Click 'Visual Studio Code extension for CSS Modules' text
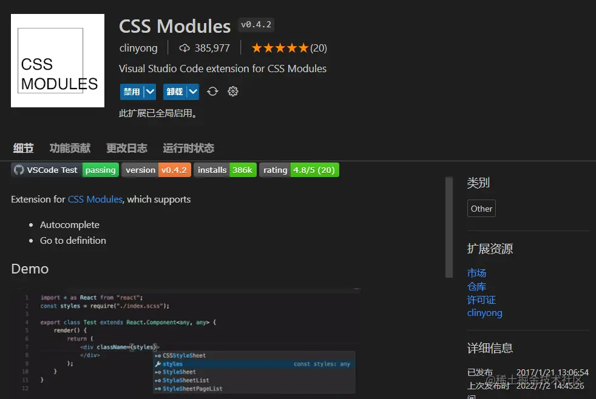The image size is (596, 399). click(x=223, y=69)
